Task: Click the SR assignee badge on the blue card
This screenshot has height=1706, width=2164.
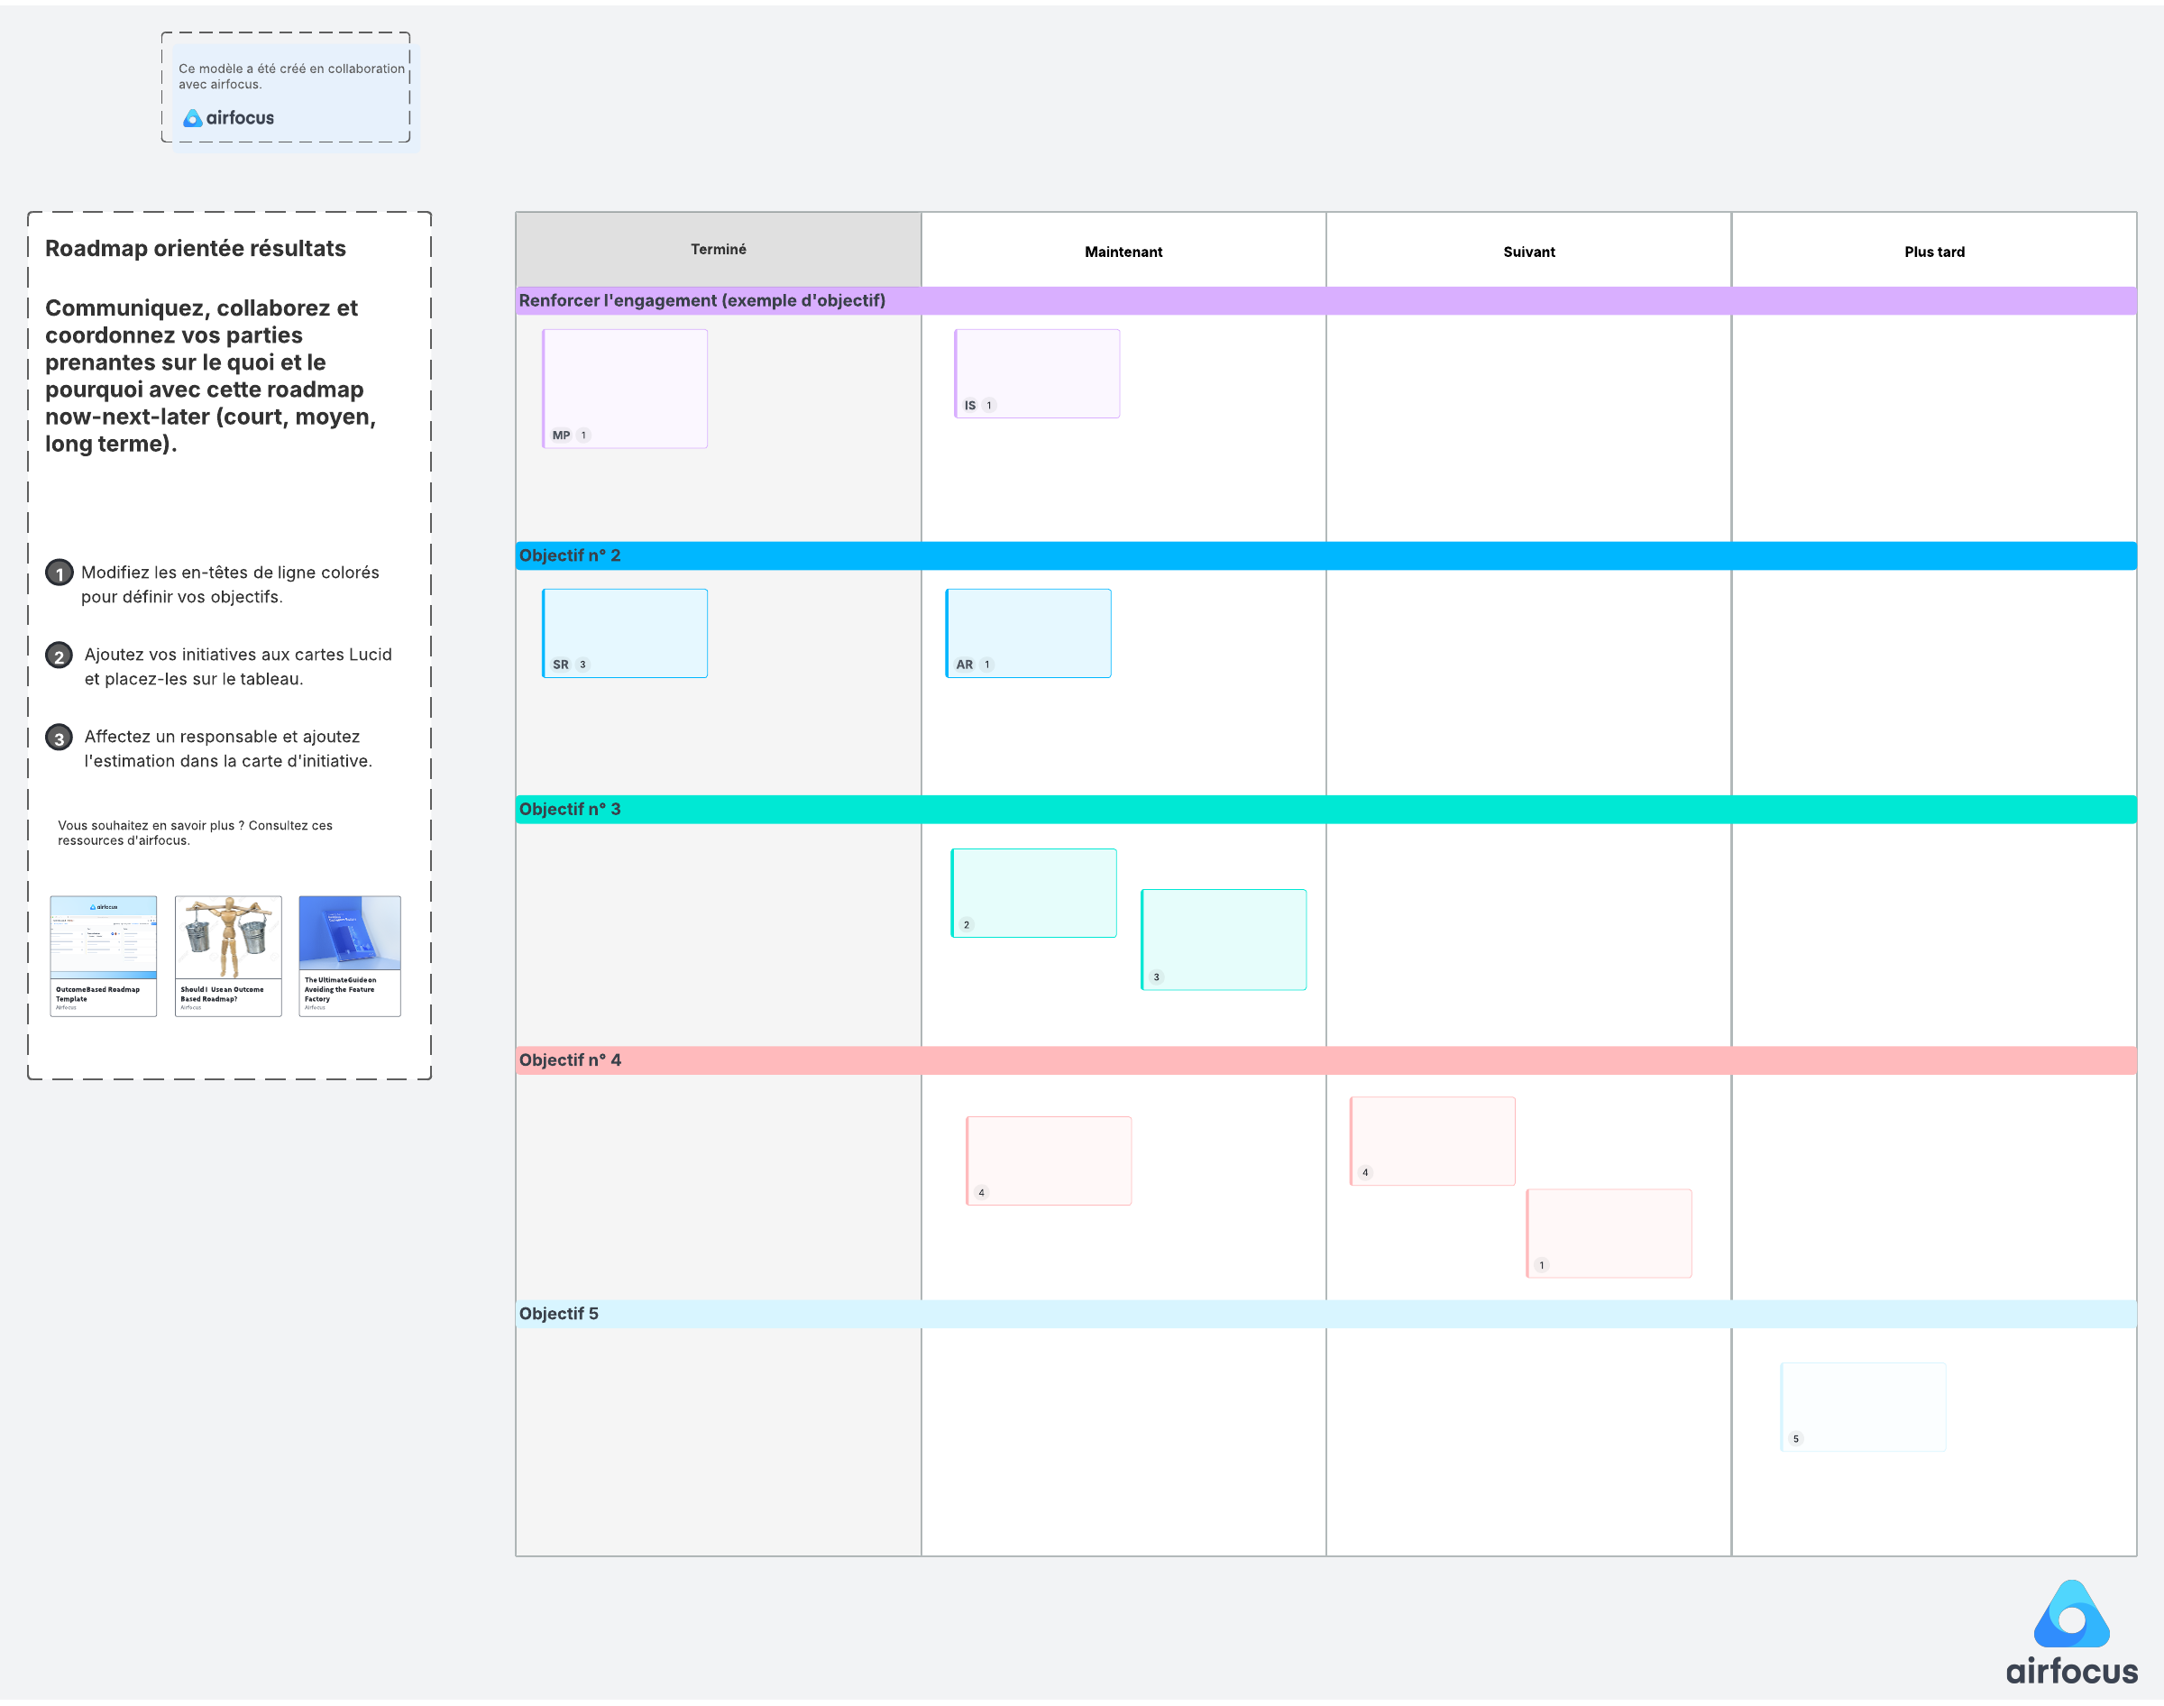Action: pos(560,665)
